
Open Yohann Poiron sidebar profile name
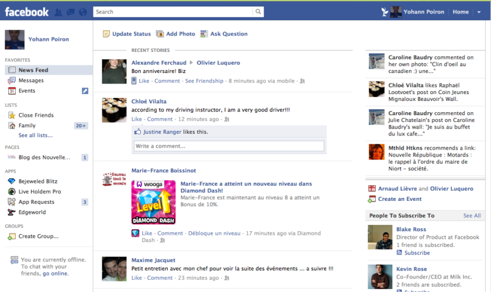(x=49, y=39)
